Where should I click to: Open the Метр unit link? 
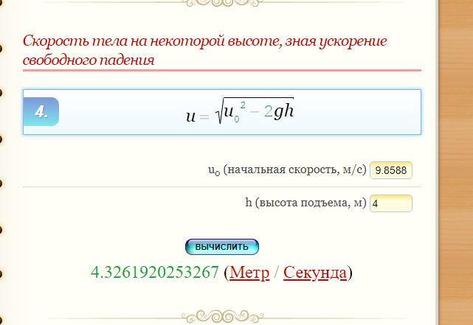[249, 273]
